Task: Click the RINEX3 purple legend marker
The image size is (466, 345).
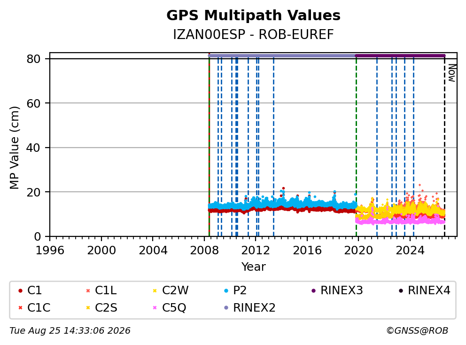Action: [313, 290]
